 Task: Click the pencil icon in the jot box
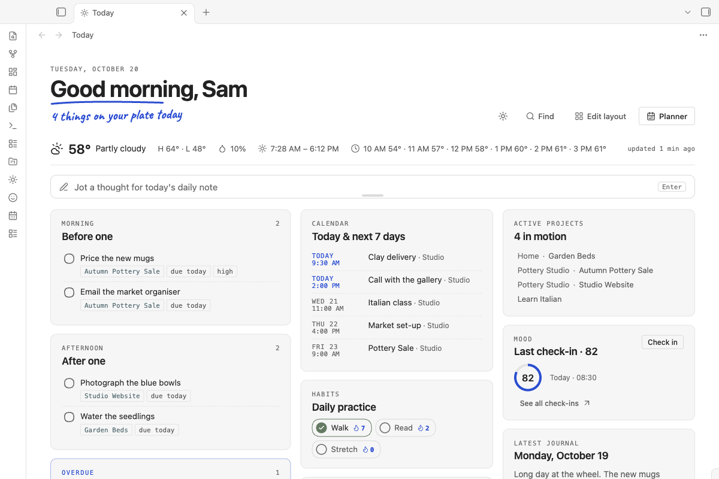pyautogui.click(x=64, y=187)
